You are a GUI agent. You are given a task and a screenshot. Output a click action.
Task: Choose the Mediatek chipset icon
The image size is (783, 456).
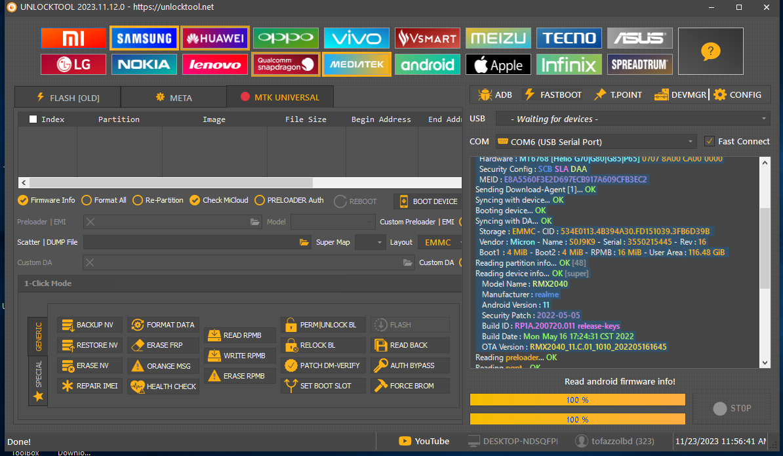[x=357, y=64]
